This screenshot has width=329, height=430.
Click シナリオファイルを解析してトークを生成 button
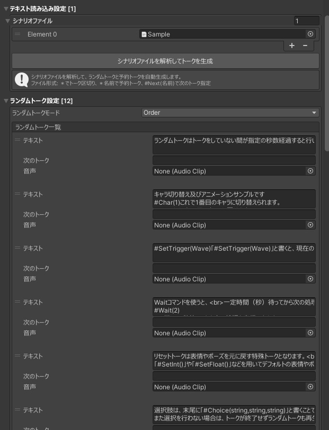[x=165, y=61]
